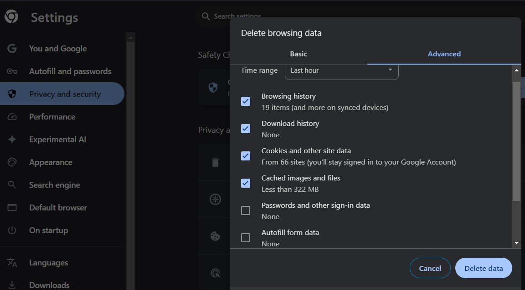
Task: Uncheck the Download history checkbox
Action: [246, 129]
